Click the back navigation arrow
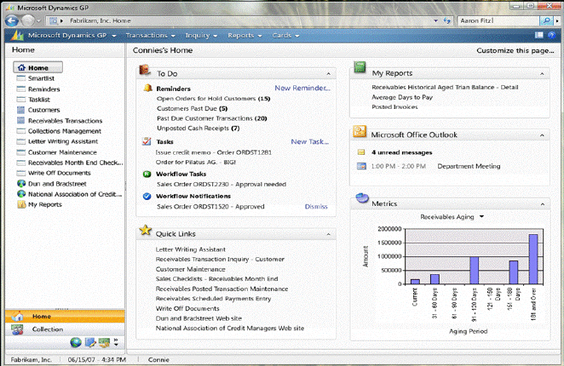Viewport: 564px width, 366px height. coord(12,20)
